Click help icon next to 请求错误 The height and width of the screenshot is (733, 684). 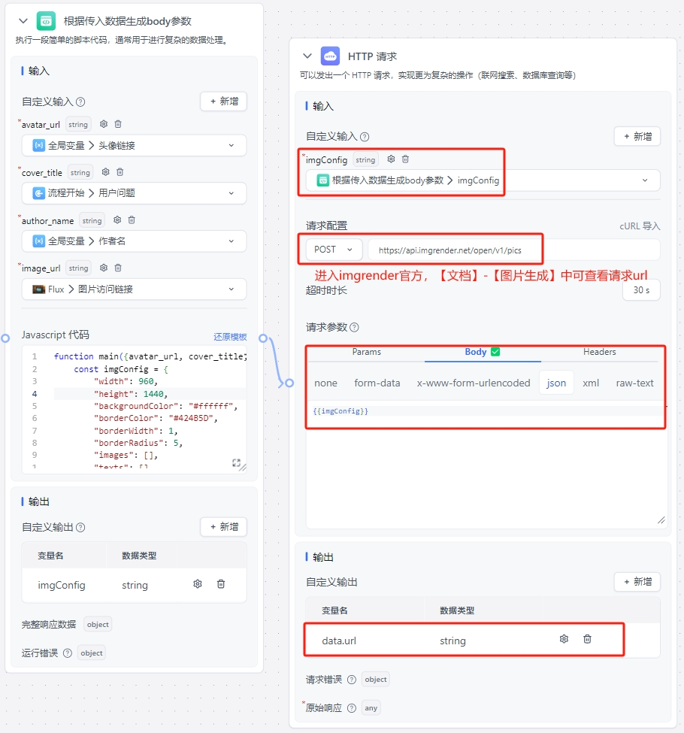pyautogui.click(x=352, y=680)
